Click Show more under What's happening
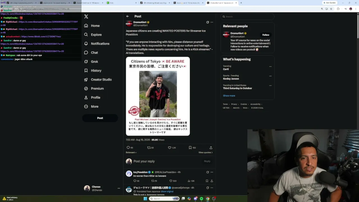Image resolution: width=359 pixels, height=202 pixels. pos(229,96)
